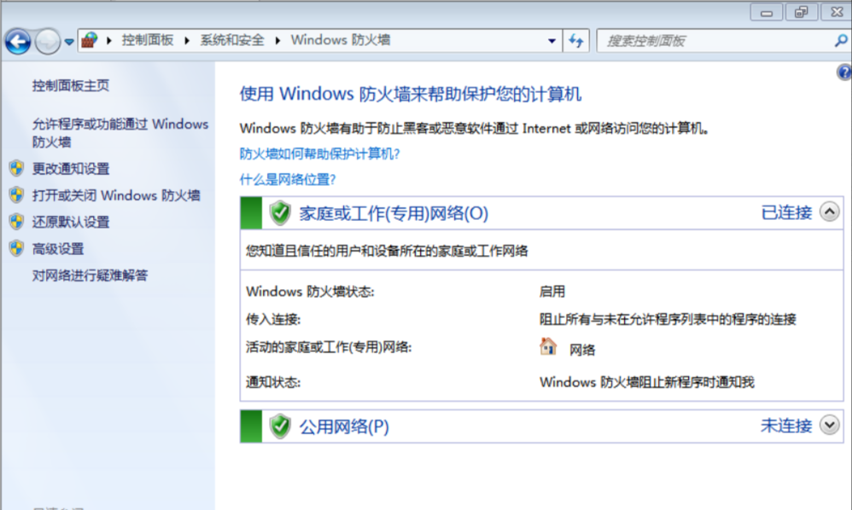The height and width of the screenshot is (510, 852).
Task: Click the shield icon beside 高级设置
Action: [x=16, y=248]
